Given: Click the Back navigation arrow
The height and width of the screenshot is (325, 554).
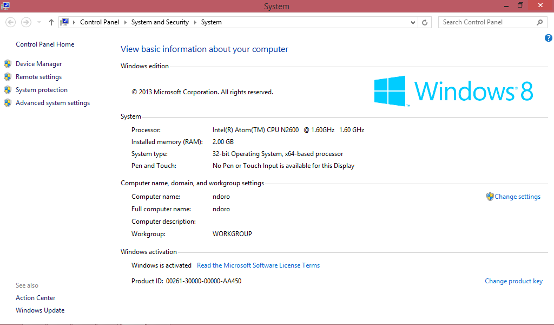Looking at the screenshot, I should pos(10,22).
